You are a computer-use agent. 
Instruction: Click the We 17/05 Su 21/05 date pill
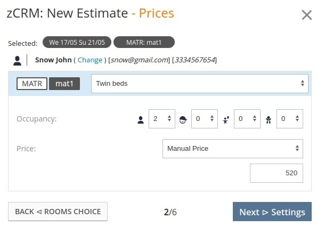[77, 42]
